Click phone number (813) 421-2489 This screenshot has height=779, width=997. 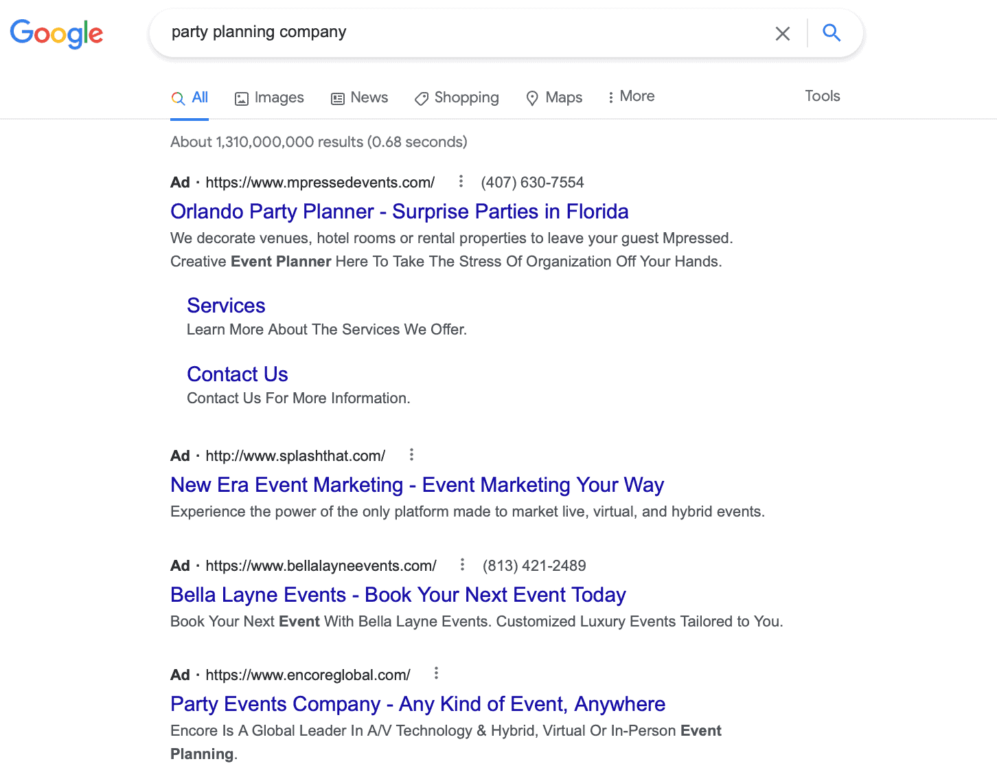[534, 566]
